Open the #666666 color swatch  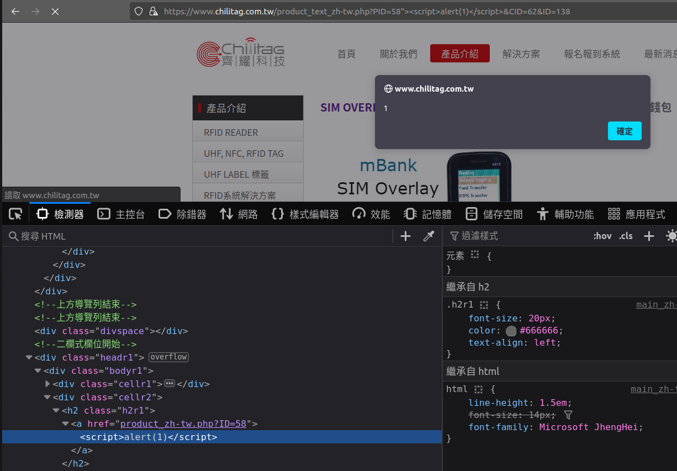pyautogui.click(x=511, y=331)
